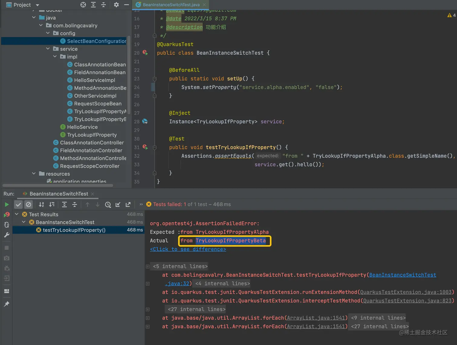Click the Project tree horizontal scrollbar

coord(58,185)
